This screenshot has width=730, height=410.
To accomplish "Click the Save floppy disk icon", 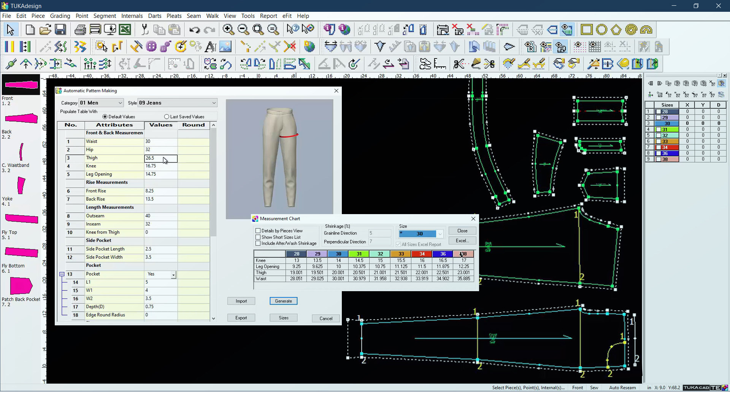I will pyautogui.click(x=60, y=30).
